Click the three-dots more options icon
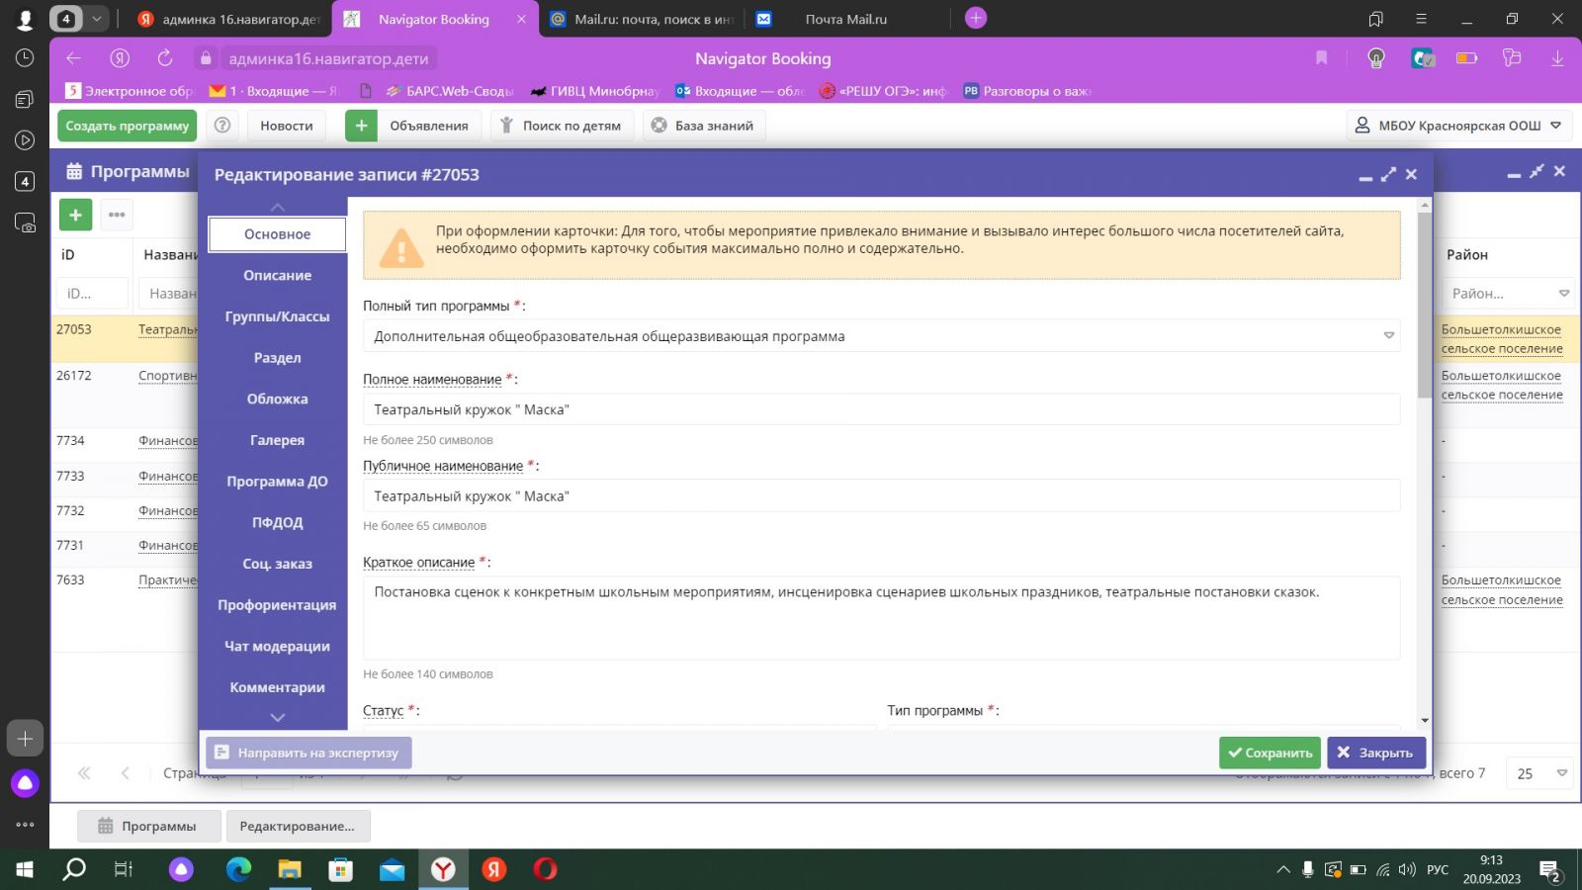Screen dimensions: 1582x890 point(117,215)
